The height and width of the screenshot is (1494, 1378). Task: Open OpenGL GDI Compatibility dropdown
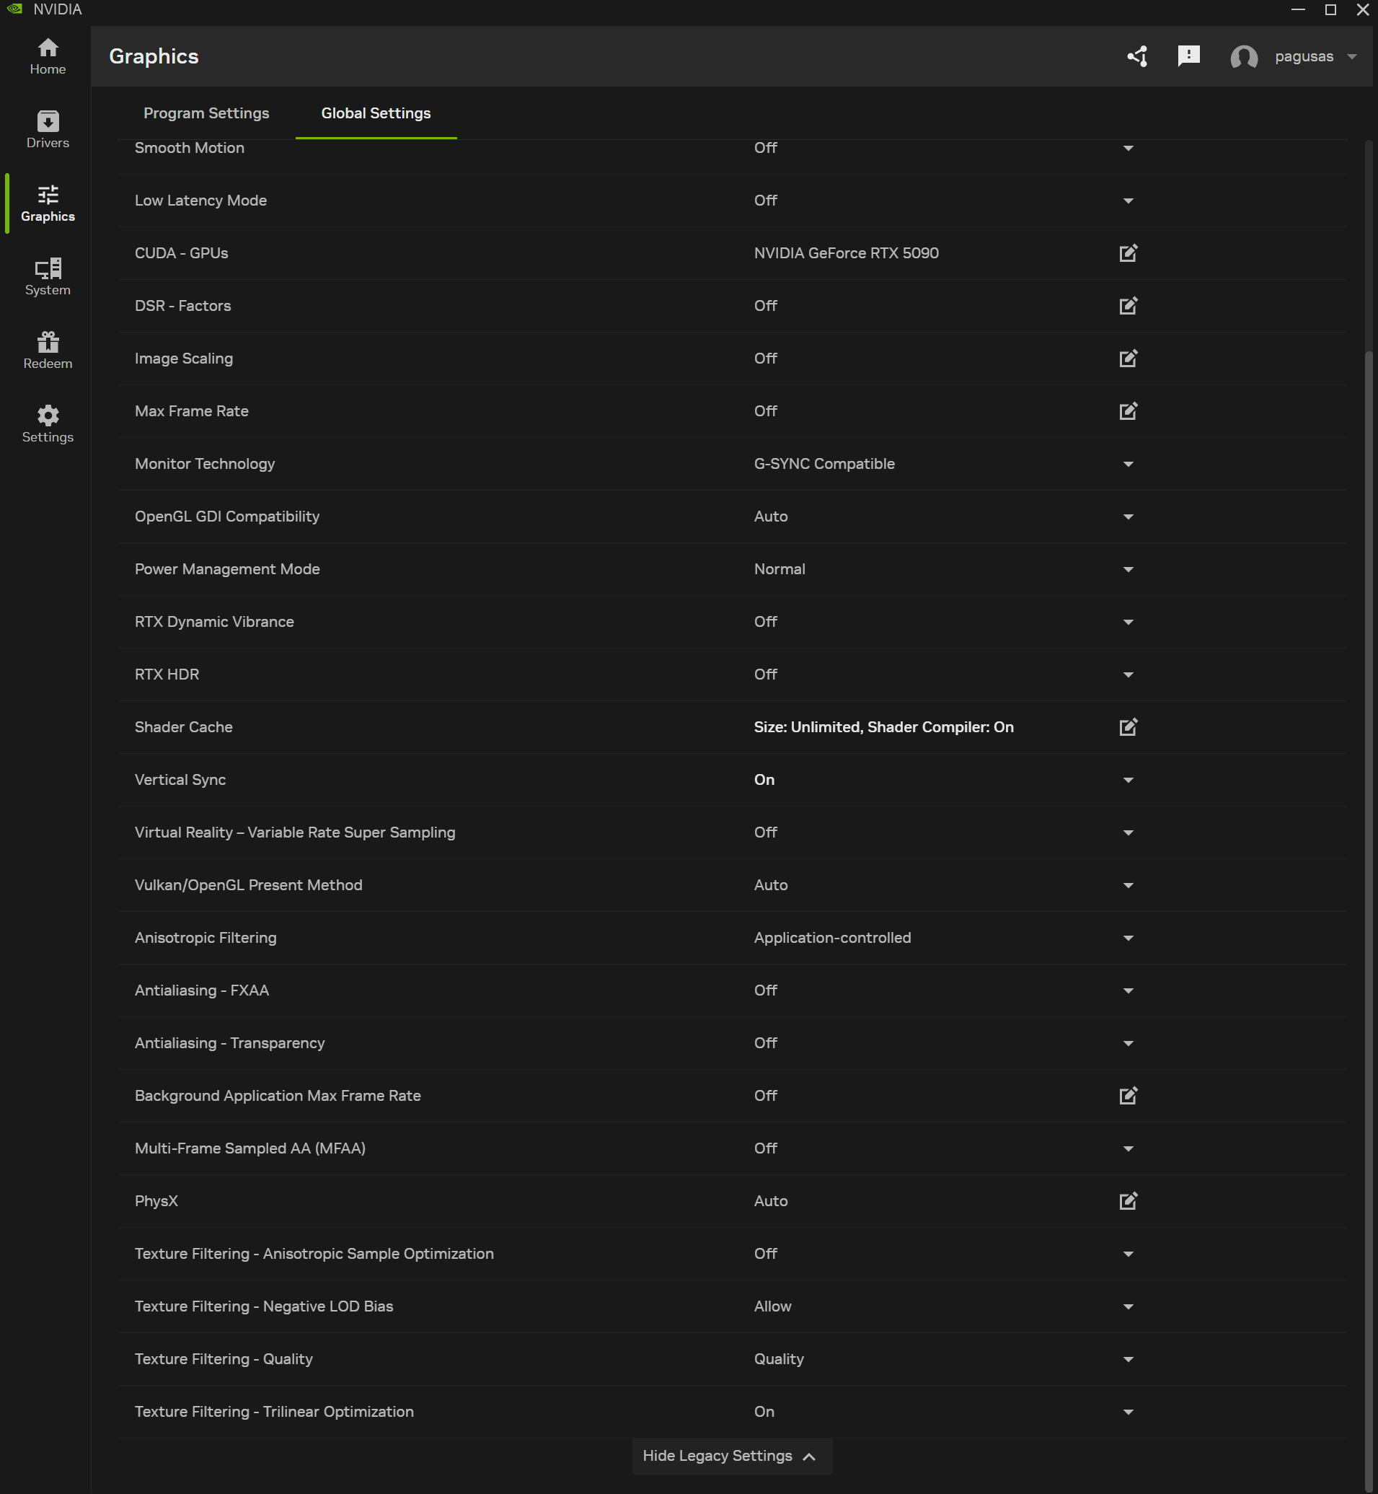click(x=1129, y=517)
